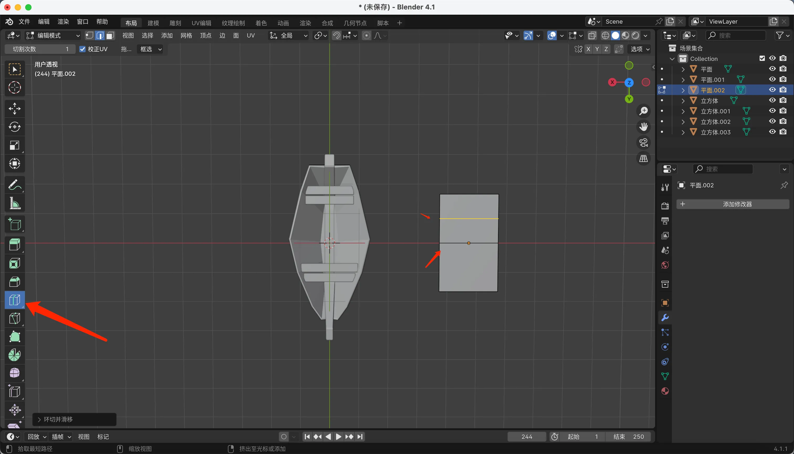
Task: Select the Inset Faces tool
Action: pyautogui.click(x=14, y=263)
